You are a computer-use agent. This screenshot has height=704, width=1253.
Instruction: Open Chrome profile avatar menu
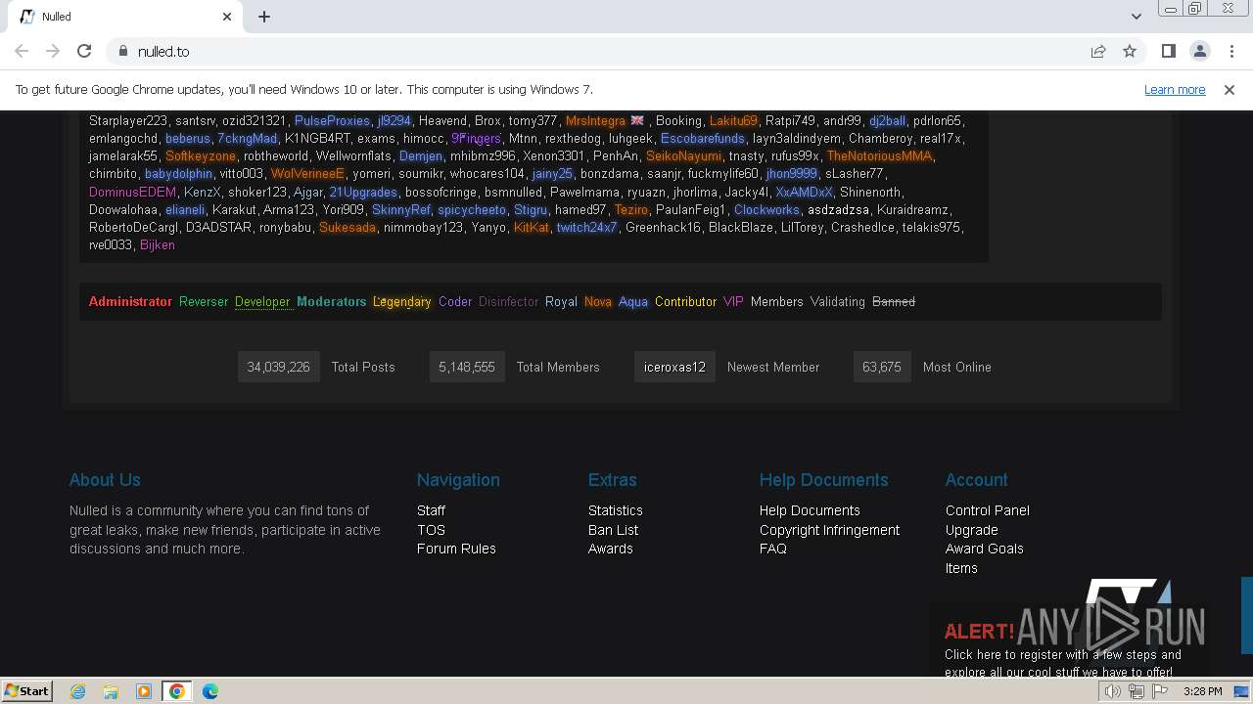pos(1199,51)
